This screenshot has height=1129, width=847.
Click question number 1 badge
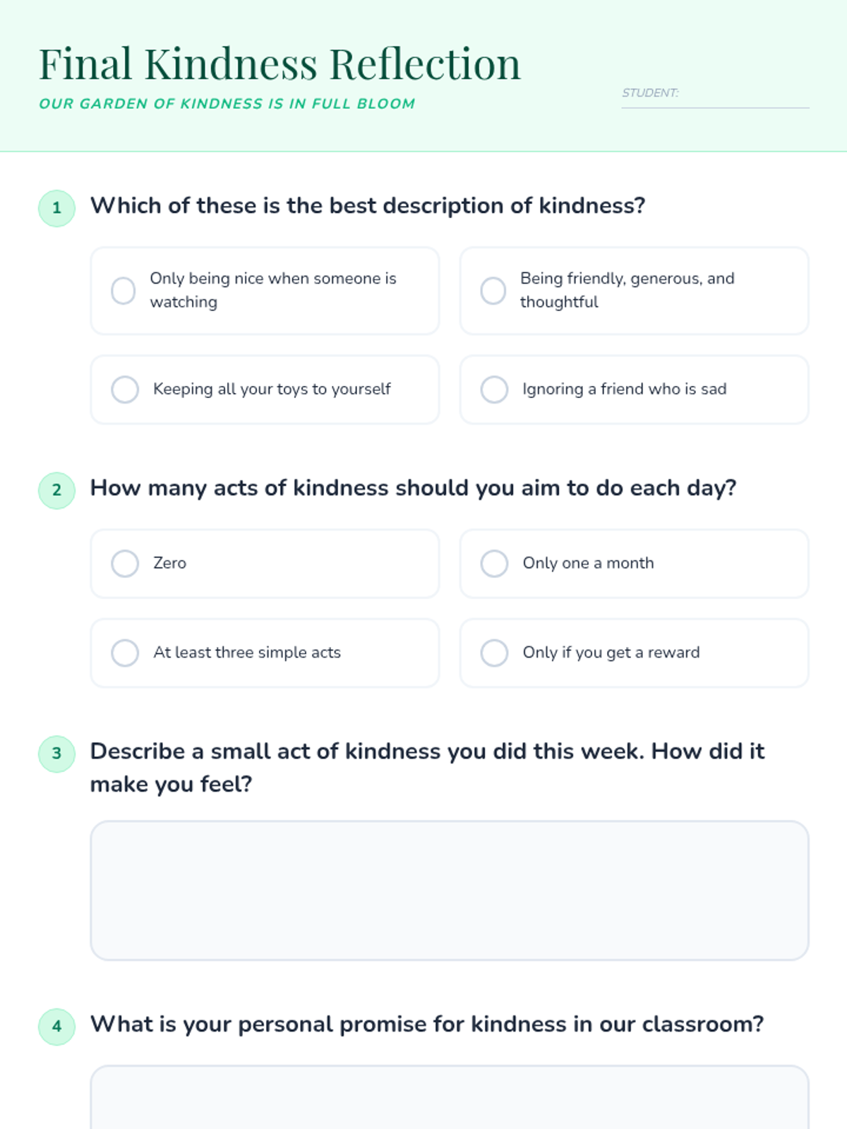[x=56, y=208]
